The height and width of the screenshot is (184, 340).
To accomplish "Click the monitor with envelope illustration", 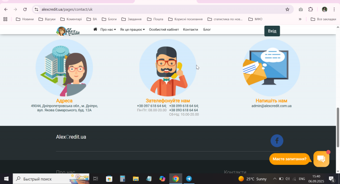I will (271, 67).
